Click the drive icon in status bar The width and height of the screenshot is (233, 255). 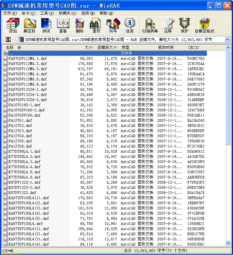(x=5, y=251)
